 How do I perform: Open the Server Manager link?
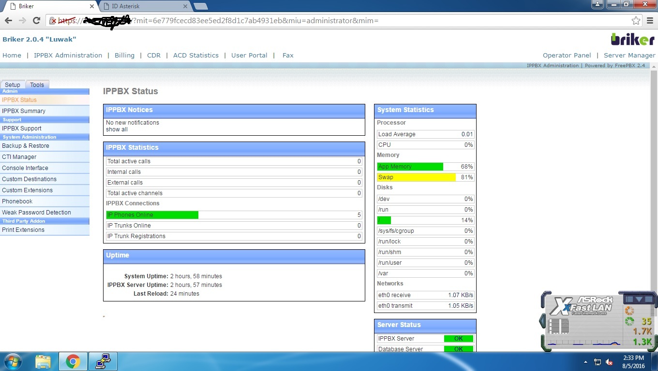(x=629, y=55)
